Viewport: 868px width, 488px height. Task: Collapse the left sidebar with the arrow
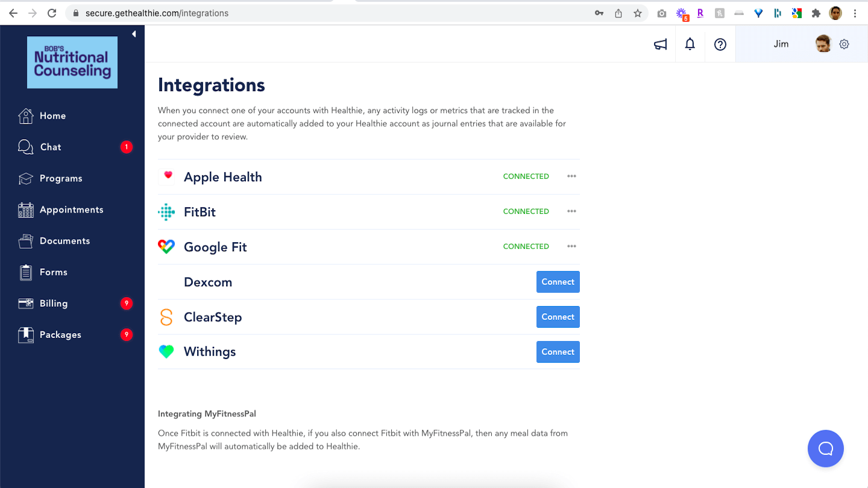coord(134,34)
